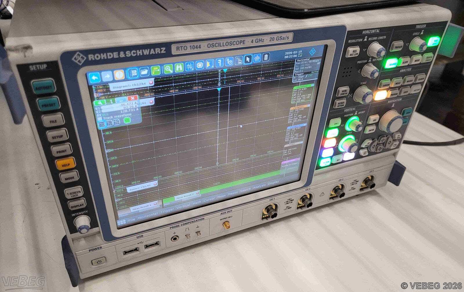Select the green magnifier Zoom tool
The image size is (464, 292).
point(168,69)
